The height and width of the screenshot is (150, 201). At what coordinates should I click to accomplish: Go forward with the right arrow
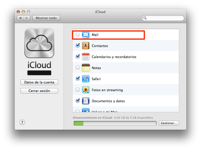27,18
